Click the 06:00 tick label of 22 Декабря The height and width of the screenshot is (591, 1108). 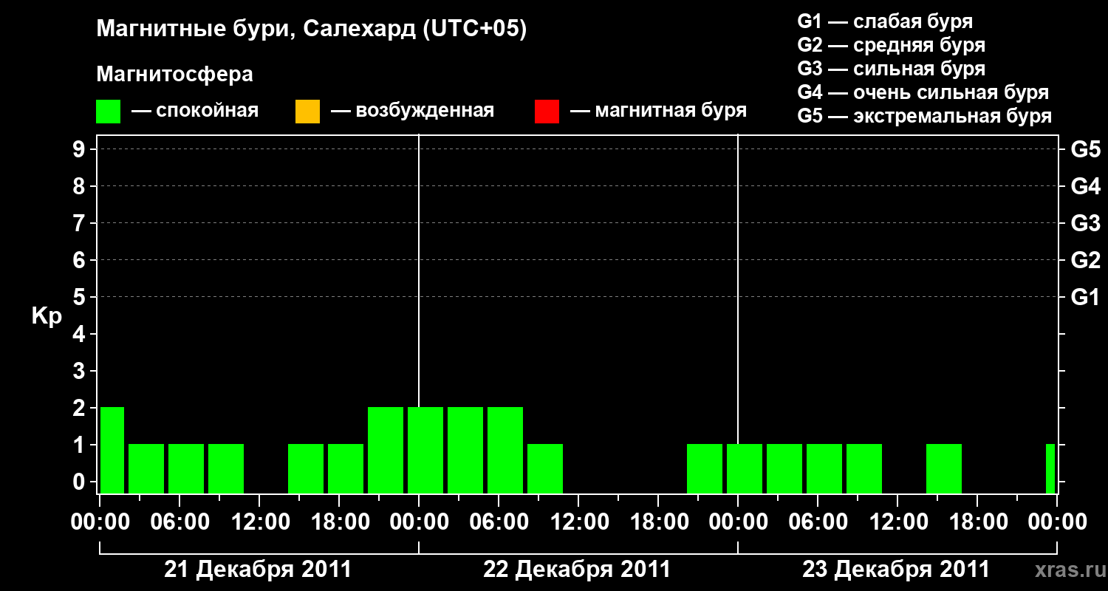499,522
